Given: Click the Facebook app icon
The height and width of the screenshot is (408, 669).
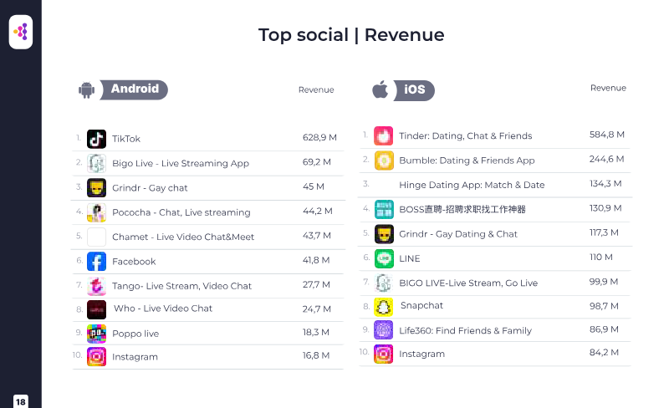Looking at the screenshot, I should (96, 262).
